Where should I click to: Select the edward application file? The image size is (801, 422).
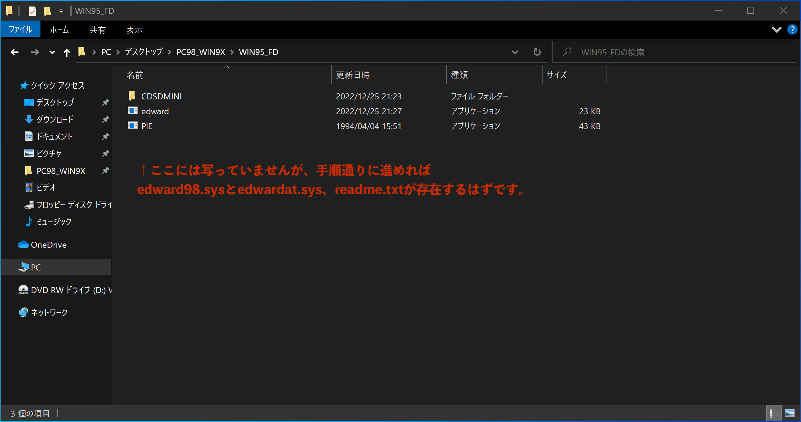pos(155,111)
